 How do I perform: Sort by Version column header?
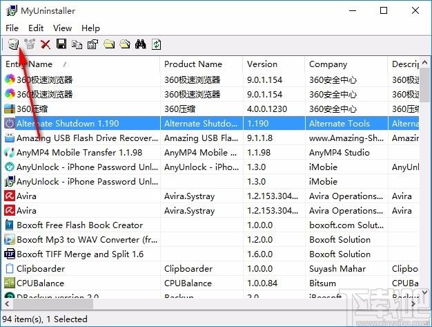click(x=274, y=64)
